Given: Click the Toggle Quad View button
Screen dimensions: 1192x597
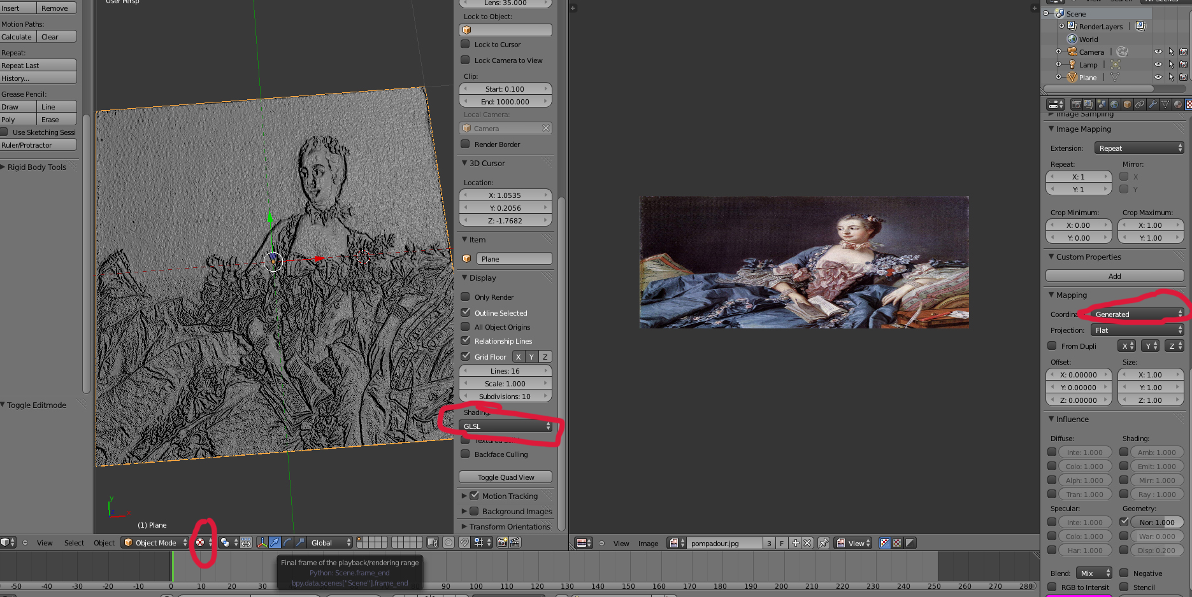Looking at the screenshot, I should click(x=506, y=477).
